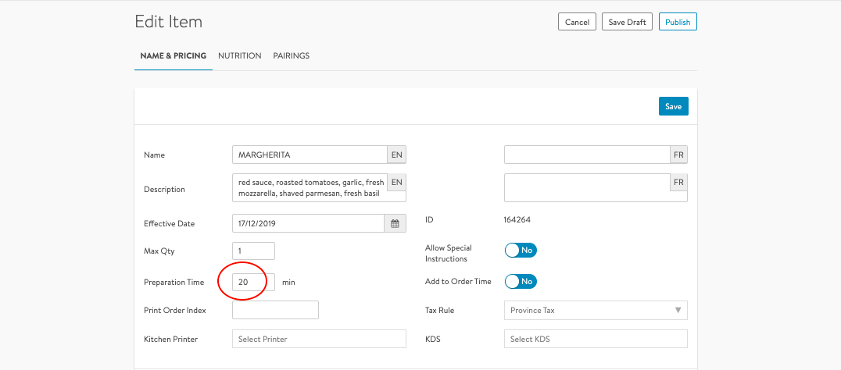Switch to the Nutrition tab
841x370 pixels.
coord(239,56)
